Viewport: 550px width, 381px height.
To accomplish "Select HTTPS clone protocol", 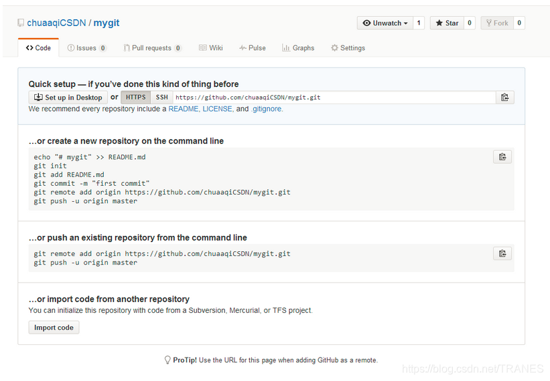I will point(136,98).
